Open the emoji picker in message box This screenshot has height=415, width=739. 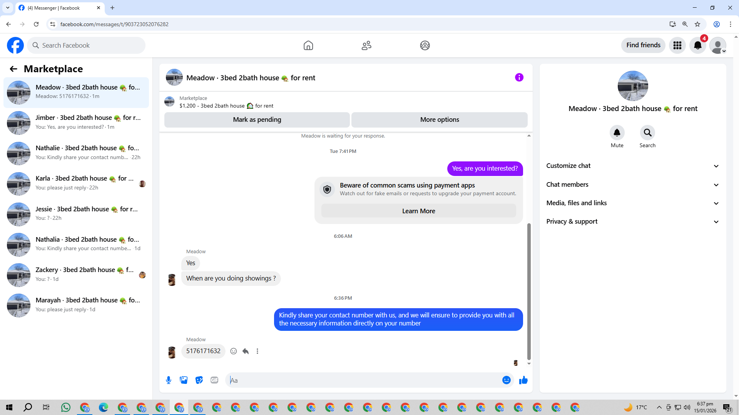tap(506, 380)
